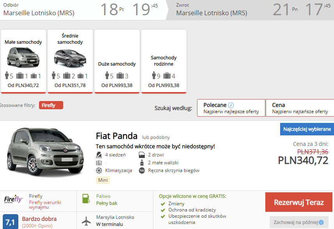Click the return date 21 Pn

point(286,10)
